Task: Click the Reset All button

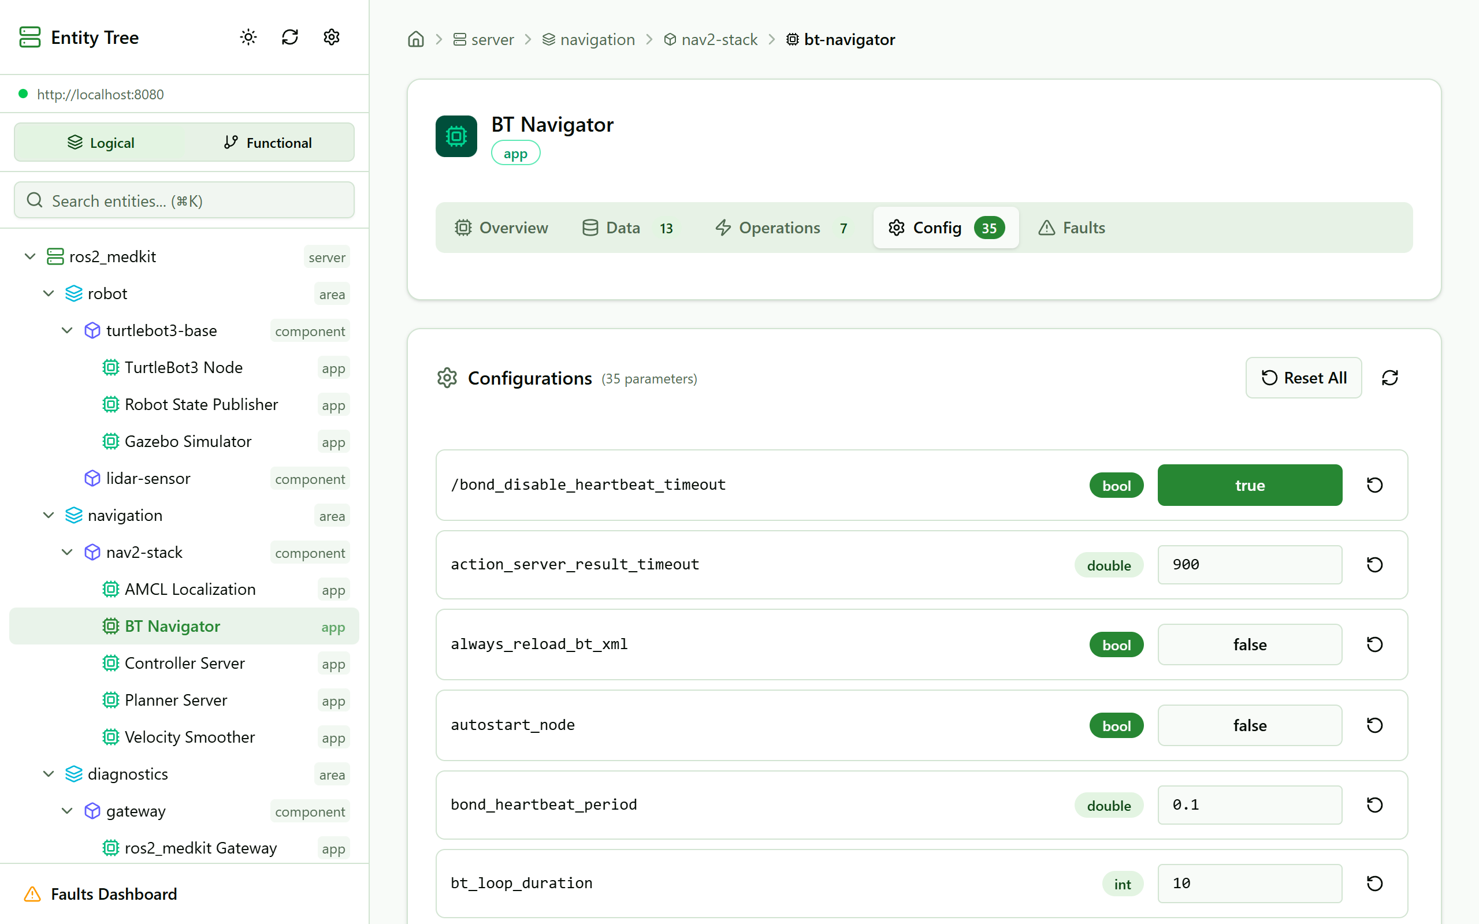Action: click(x=1303, y=378)
